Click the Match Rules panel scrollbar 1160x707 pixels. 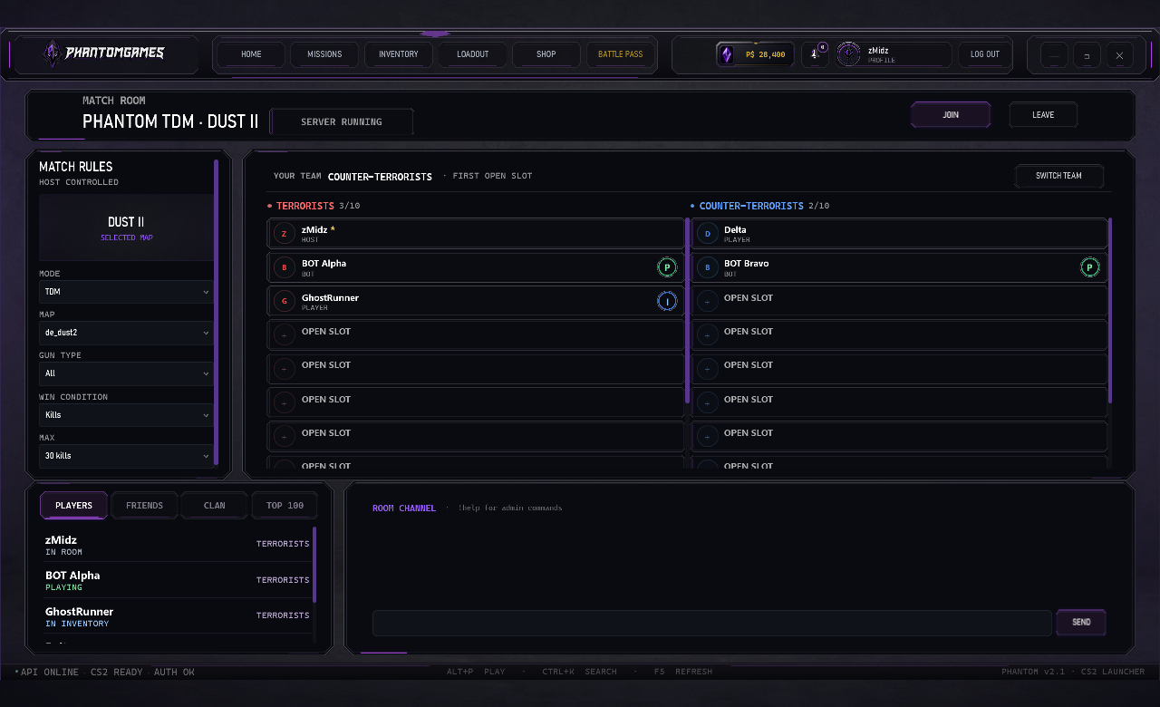[216, 311]
